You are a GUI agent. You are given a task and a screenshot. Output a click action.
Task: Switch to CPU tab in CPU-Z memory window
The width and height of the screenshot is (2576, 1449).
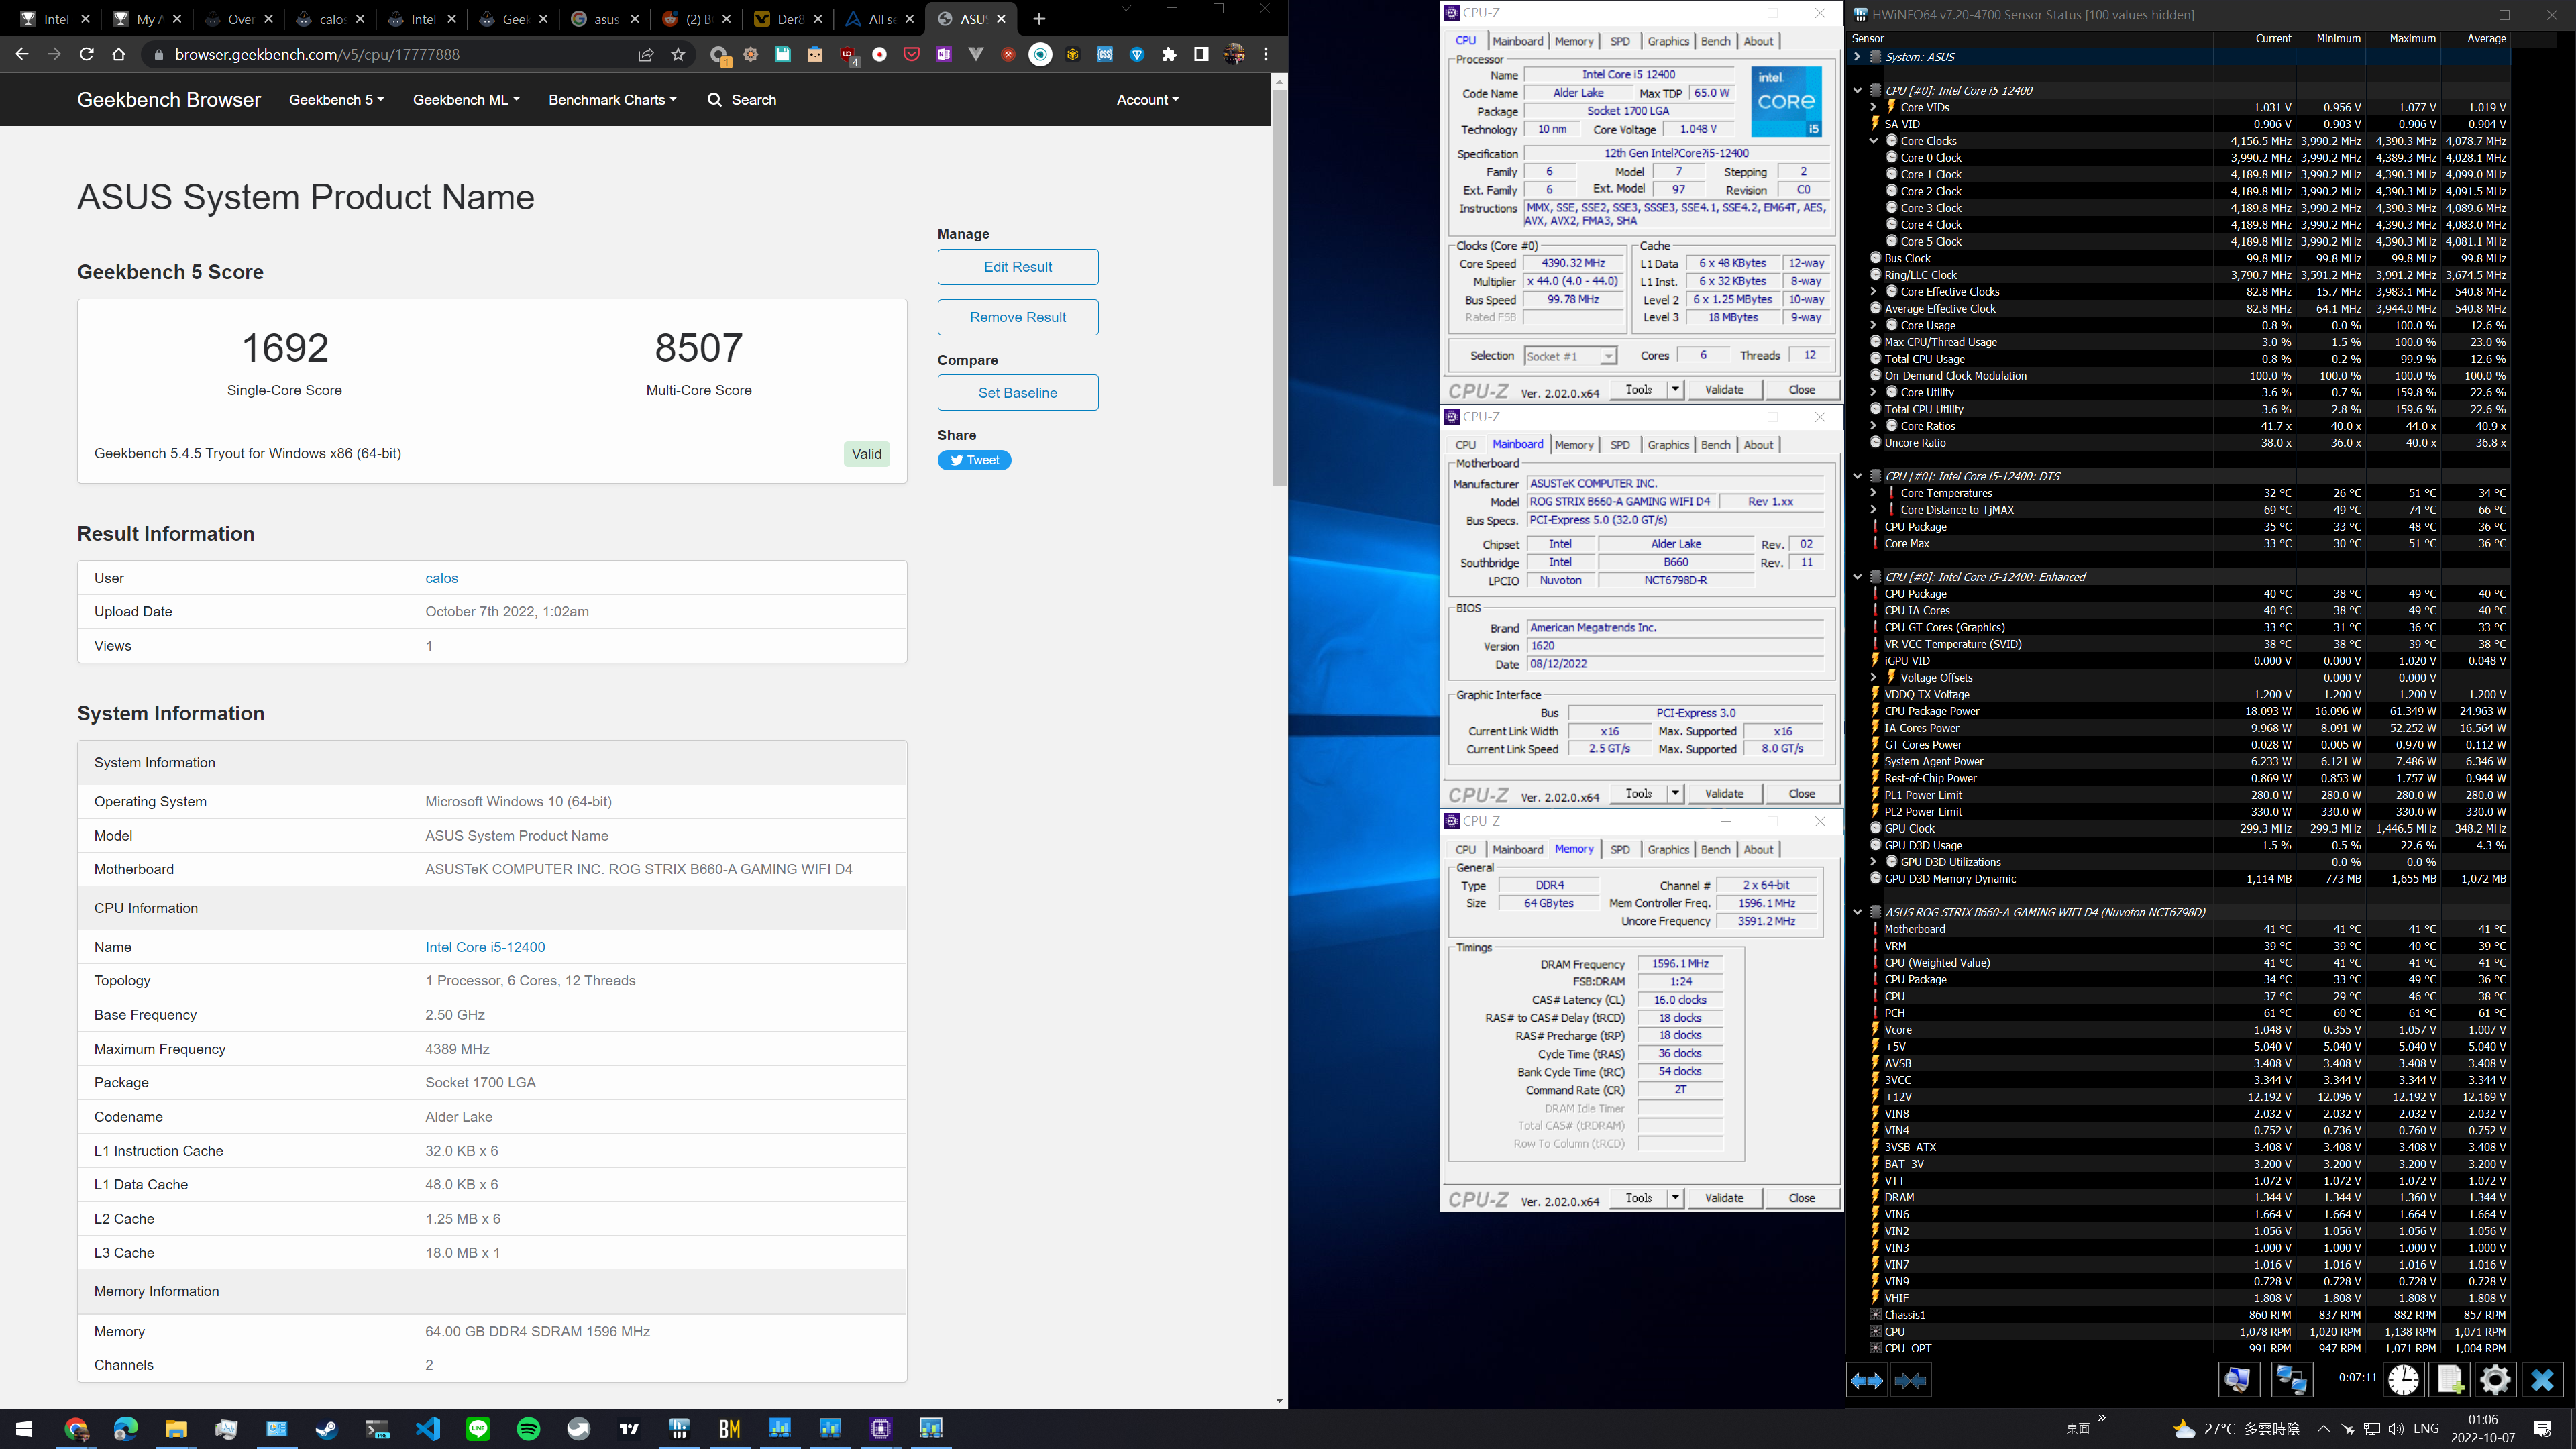(x=1465, y=849)
